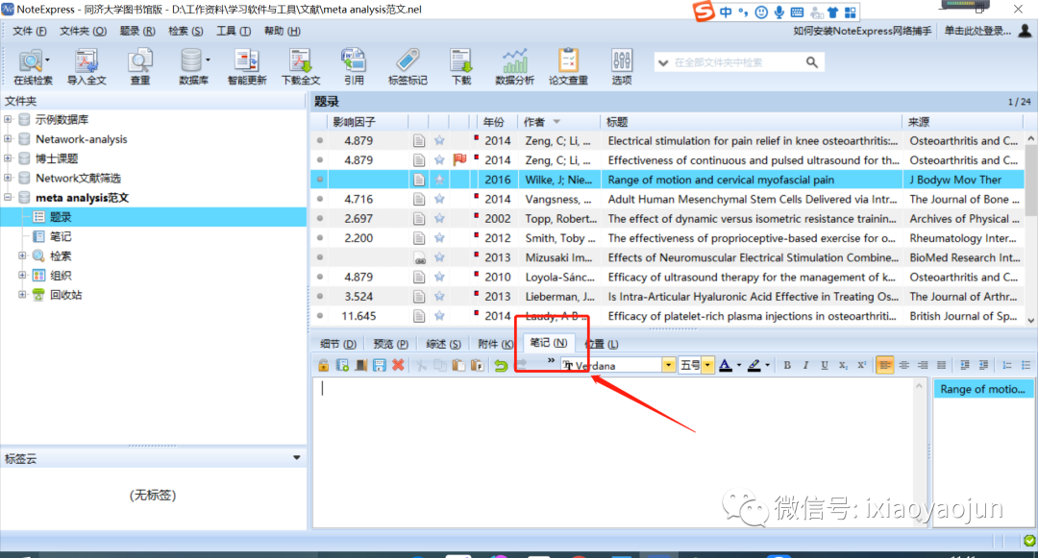
Task: Apply subscript formatting in note toolbar
Action: pos(843,365)
